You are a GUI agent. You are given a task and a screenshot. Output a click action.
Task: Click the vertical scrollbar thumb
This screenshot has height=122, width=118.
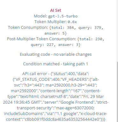coord(117,92)
